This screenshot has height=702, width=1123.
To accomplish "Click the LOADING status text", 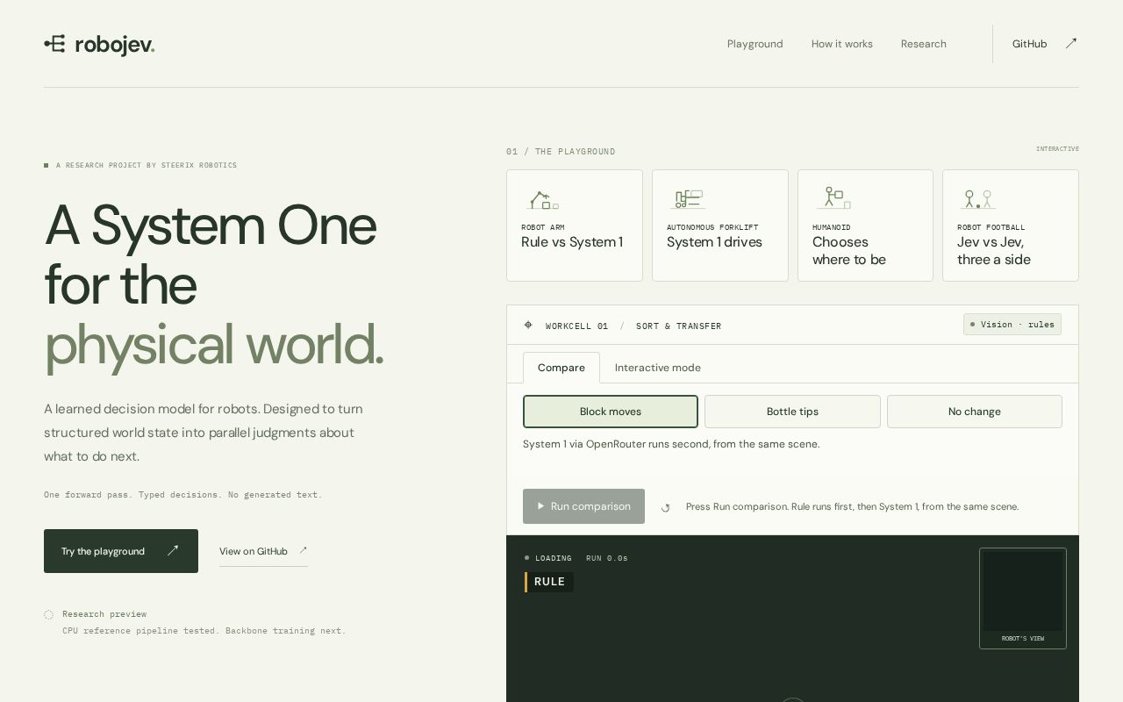I will [554, 558].
